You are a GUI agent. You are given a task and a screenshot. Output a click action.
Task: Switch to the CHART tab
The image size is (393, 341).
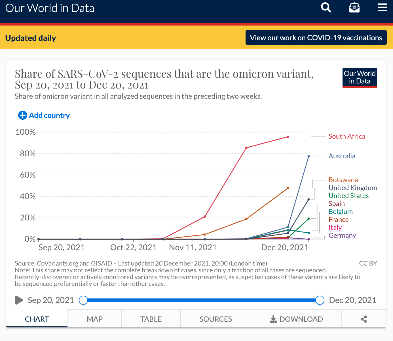[37, 319]
